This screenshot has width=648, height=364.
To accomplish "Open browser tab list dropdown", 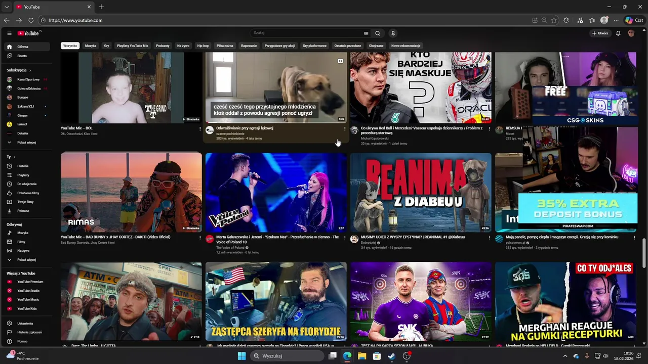I will coord(7,7).
